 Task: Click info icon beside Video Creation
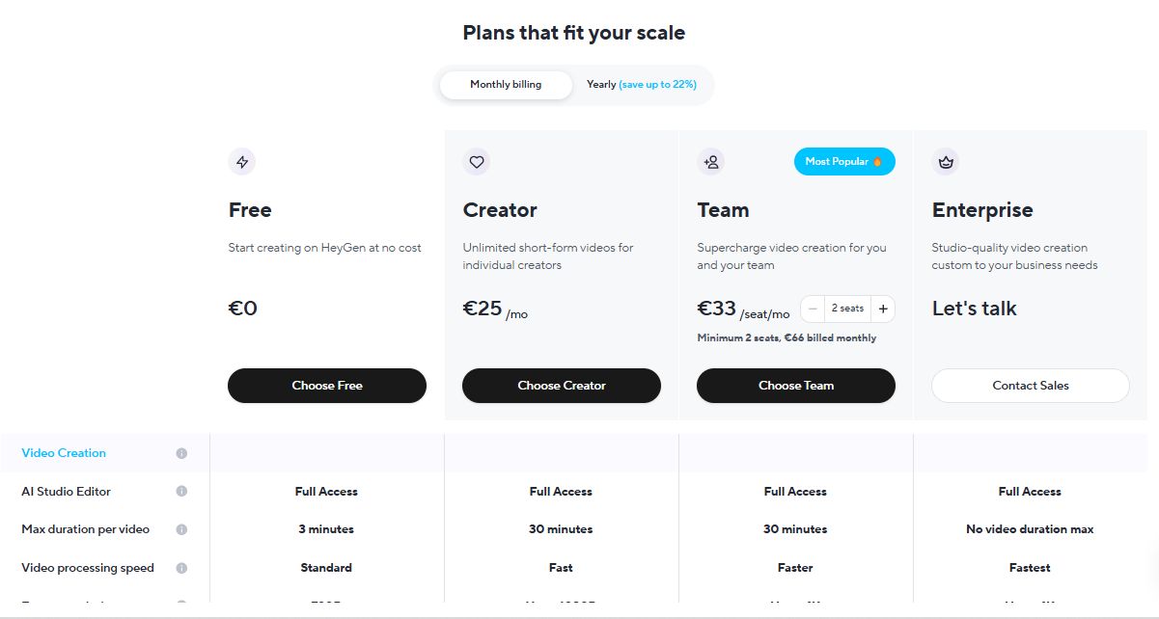pos(181,453)
